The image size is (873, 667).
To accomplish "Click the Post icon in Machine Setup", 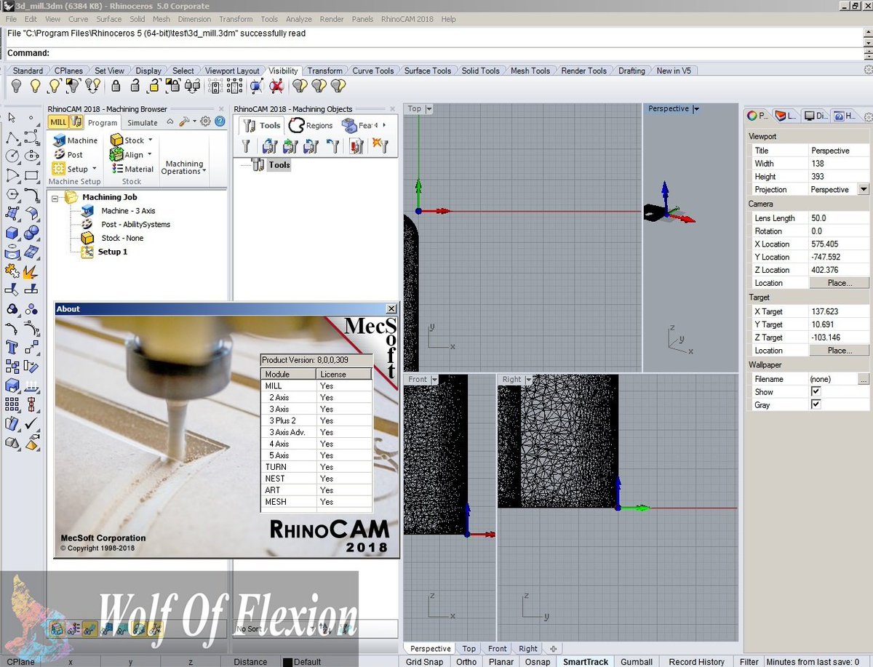I will click(x=58, y=154).
